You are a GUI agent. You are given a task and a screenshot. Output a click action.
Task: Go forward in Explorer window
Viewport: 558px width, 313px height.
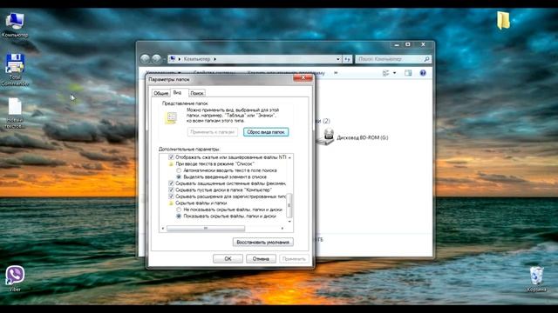coord(156,59)
